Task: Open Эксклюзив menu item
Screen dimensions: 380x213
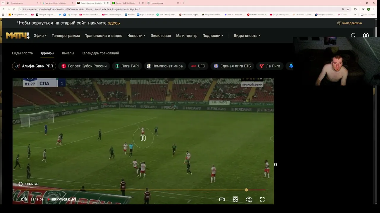Action: [161, 35]
